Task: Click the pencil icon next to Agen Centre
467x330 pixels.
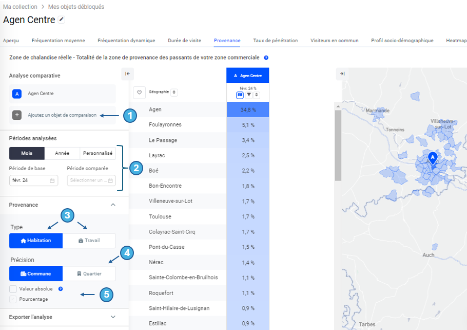Action: pos(62,20)
